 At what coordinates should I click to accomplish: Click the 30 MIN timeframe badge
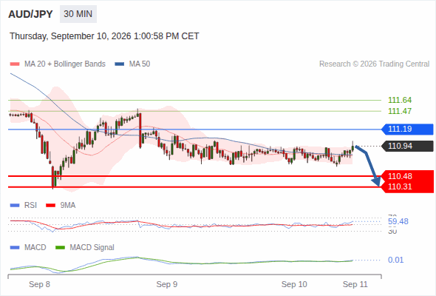pos(78,14)
